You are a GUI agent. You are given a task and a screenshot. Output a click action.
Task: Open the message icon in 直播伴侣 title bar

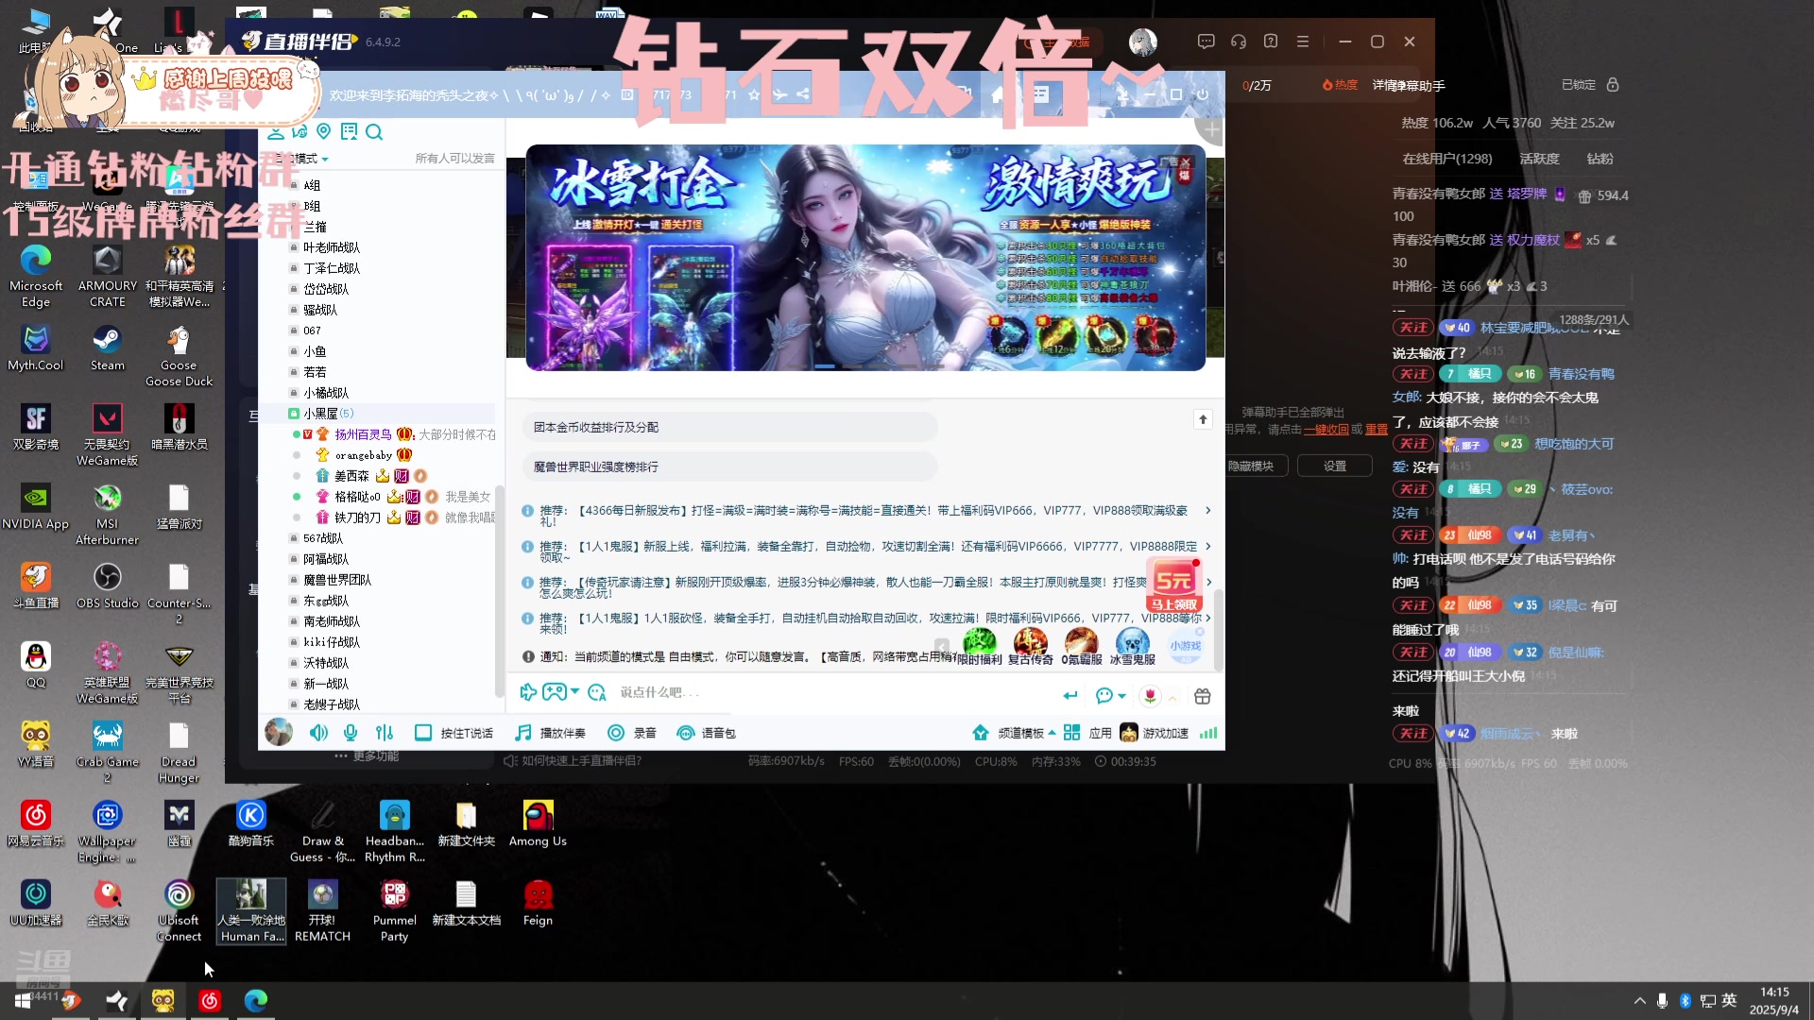[1206, 42]
